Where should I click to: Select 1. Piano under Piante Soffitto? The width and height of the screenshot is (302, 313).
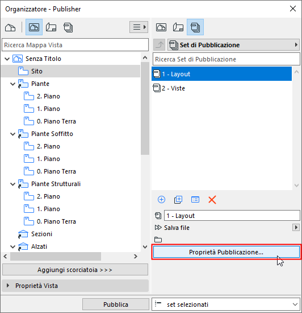click(x=48, y=159)
